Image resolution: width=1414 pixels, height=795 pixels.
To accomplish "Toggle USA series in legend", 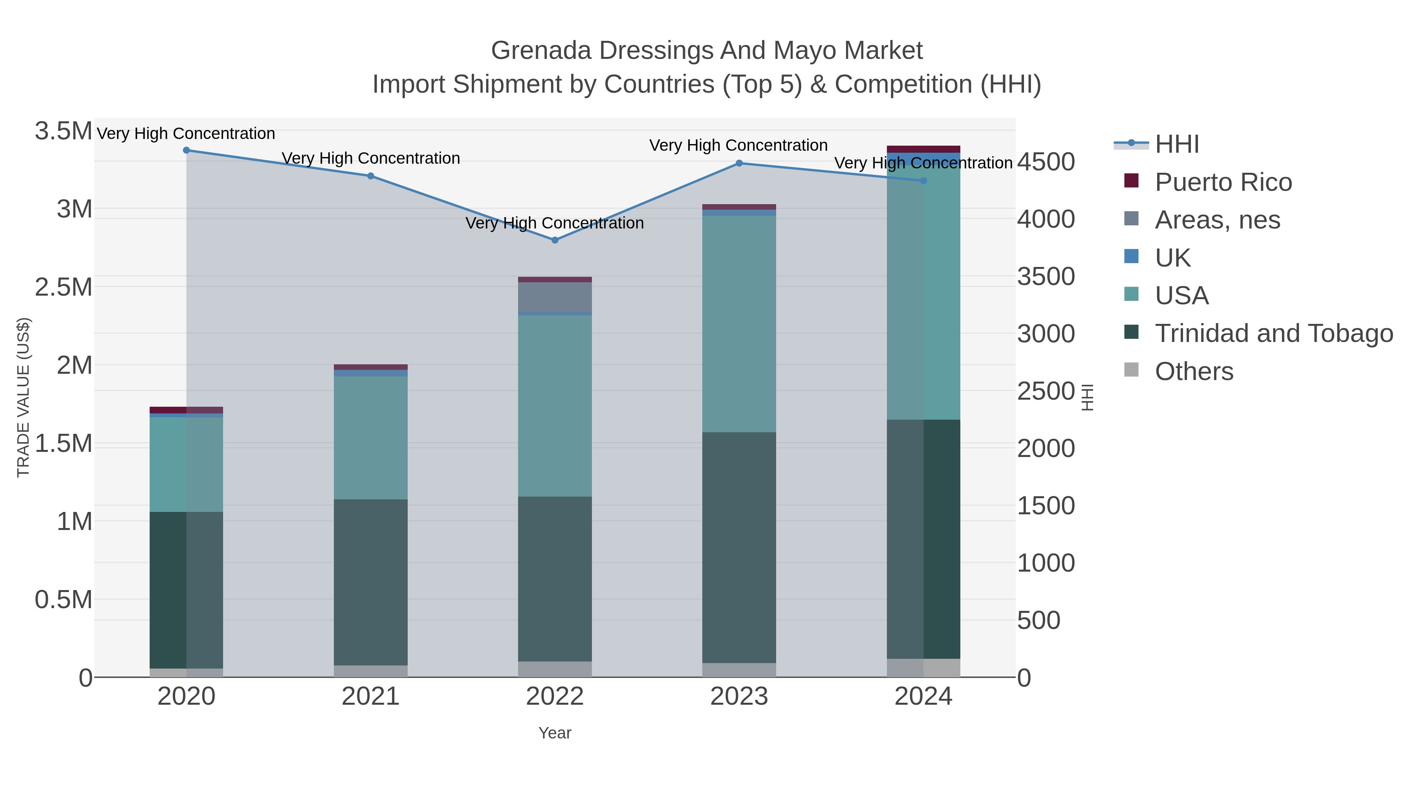I will (1167, 296).
